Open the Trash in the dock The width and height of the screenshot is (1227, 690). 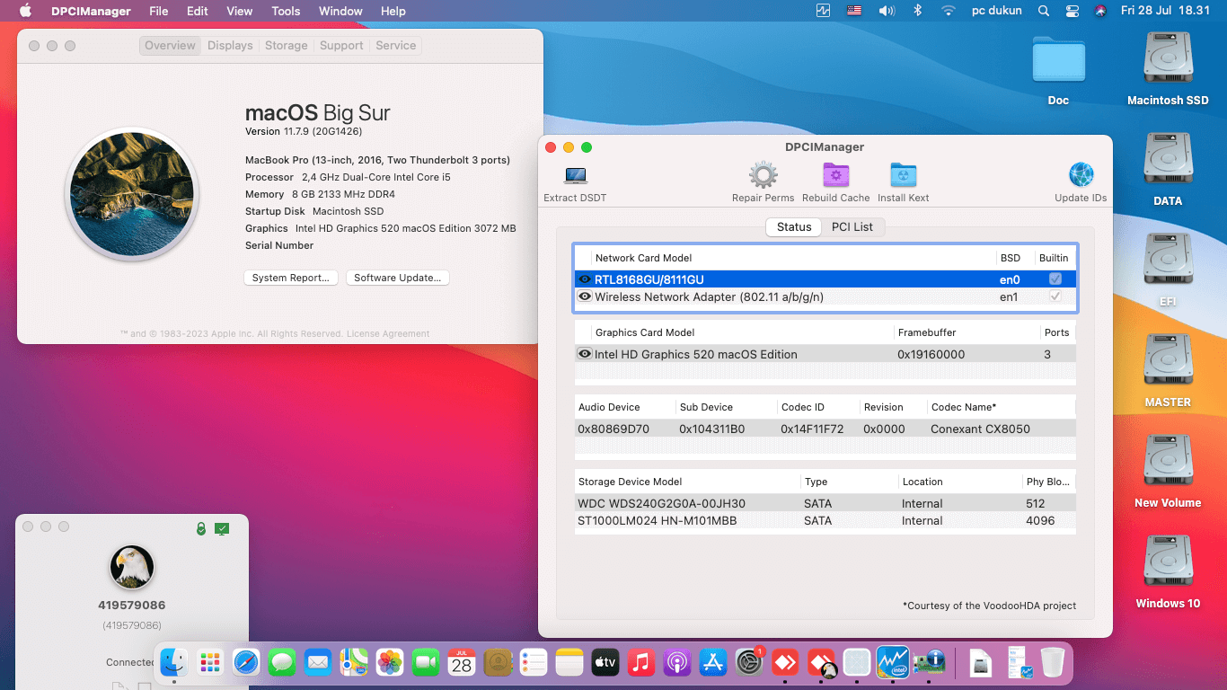point(1053,663)
